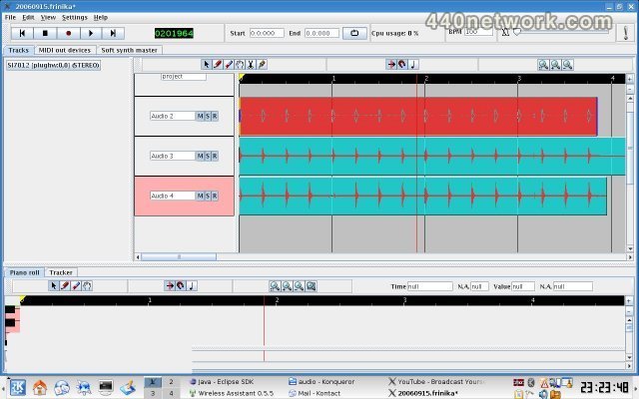Switch to MIDI out devices tab
This screenshot has height=399, width=639.
pyautogui.click(x=65, y=50)
